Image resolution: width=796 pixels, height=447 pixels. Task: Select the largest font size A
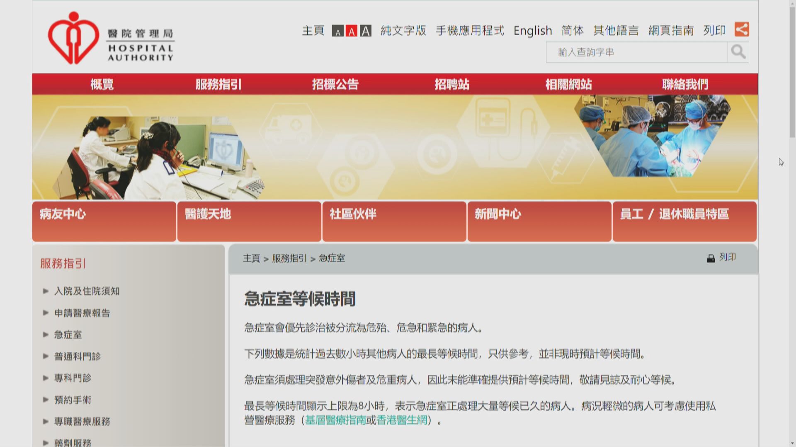pos(365,31)
